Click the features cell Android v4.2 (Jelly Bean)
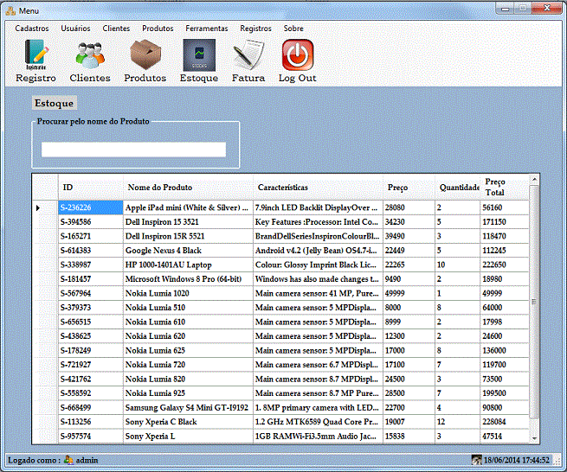 pos(319,251)
